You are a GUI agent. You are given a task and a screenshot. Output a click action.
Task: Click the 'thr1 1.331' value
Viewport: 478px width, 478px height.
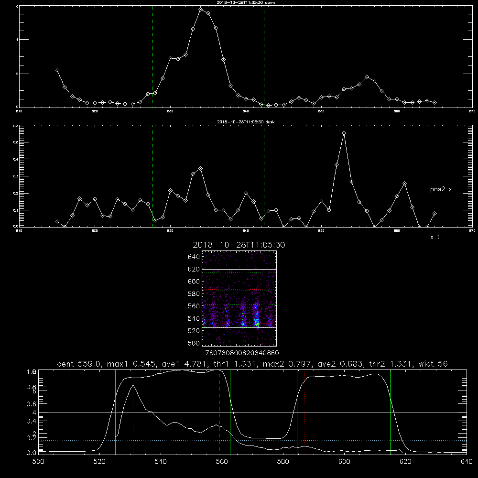click(235, 364)
